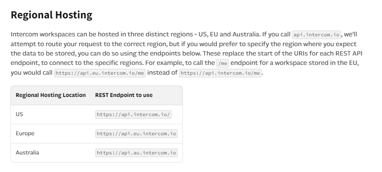Image resolution: width=382 pixels, height=172 pixels.
Task: Select the Australia endpoint api.au.intercom.io code
Action: point(136,153)
